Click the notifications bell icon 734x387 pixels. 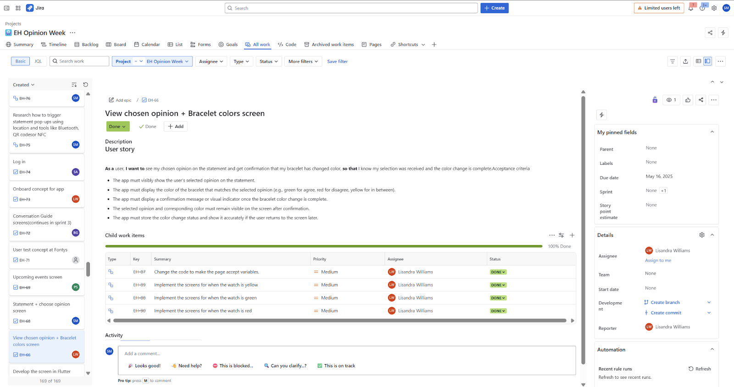690,8
